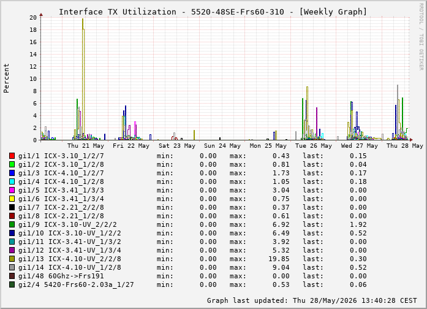Screen dimensions: 427x309
Task: Click the Graph last updated timestamp
Action: click(312, 300)
